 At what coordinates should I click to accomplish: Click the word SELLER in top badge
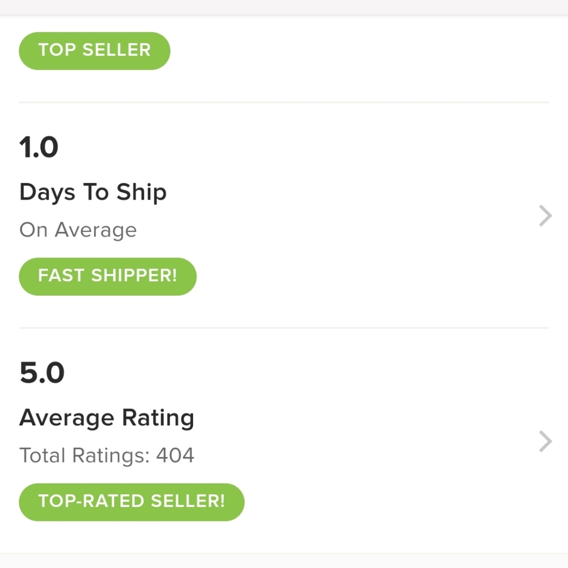(x=116, y=51)
